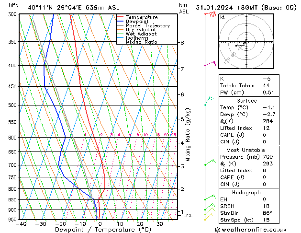Viewport: 301px width, 233px height.
Task: Select the Mixing Ratio legend label
Action: [x=142, y=42]
